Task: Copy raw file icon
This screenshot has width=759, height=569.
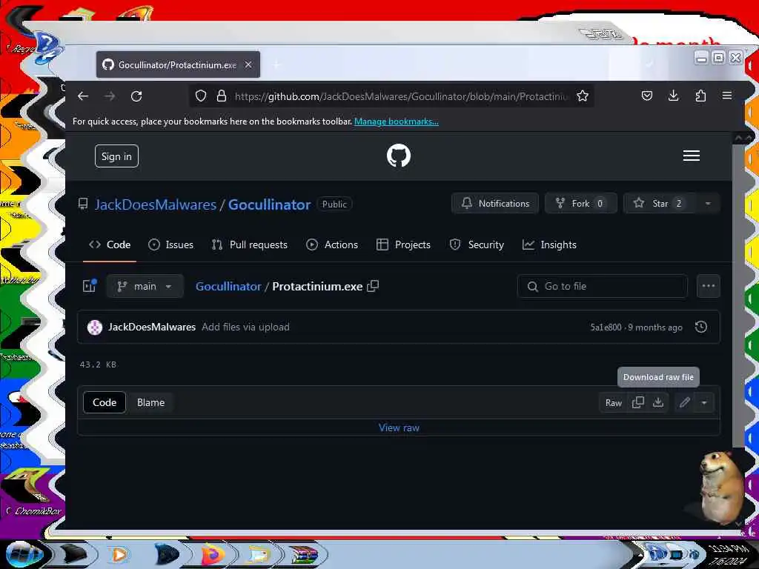Action: tap(638, 402)
